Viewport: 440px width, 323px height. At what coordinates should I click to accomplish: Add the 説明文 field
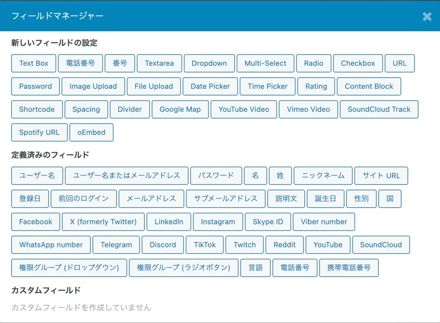pos(286,199)
